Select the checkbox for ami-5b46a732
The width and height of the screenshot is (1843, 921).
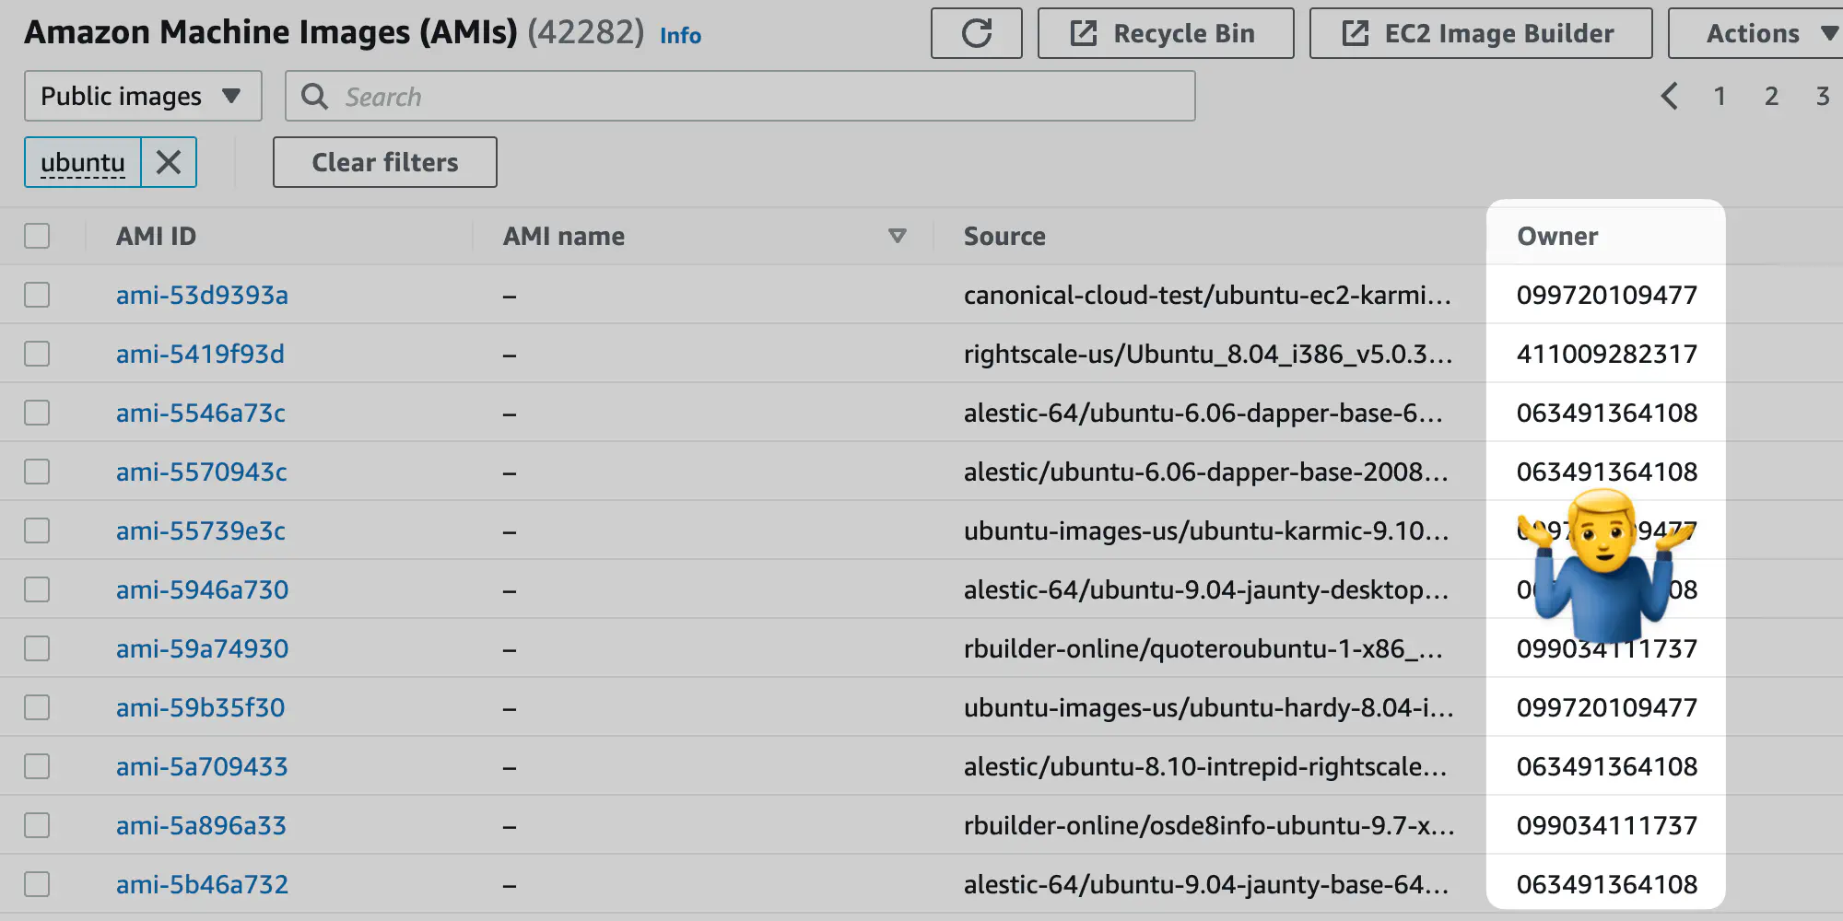tap(37, 885)
